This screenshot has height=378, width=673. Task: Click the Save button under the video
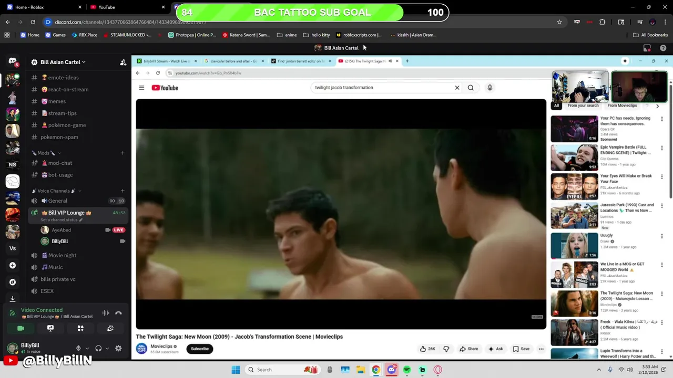[x=521, y=349]
